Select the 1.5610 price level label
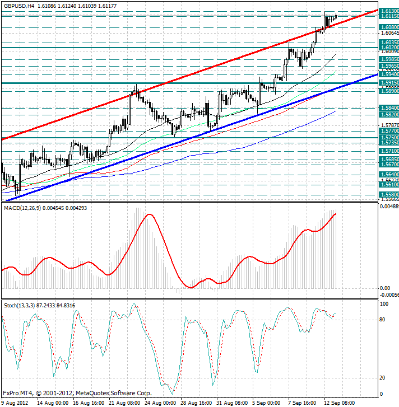This screenshot has width=399, height=407. click(389, 185)
